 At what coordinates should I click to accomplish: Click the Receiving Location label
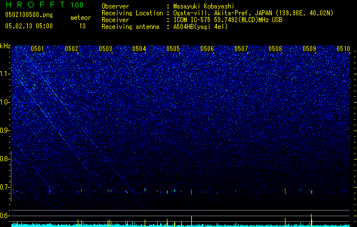132,13
